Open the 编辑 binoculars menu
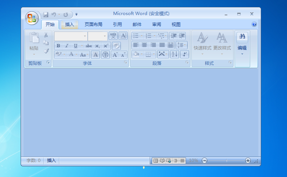The height and width of the screenshot is (177, 287). tap(242, 44)
